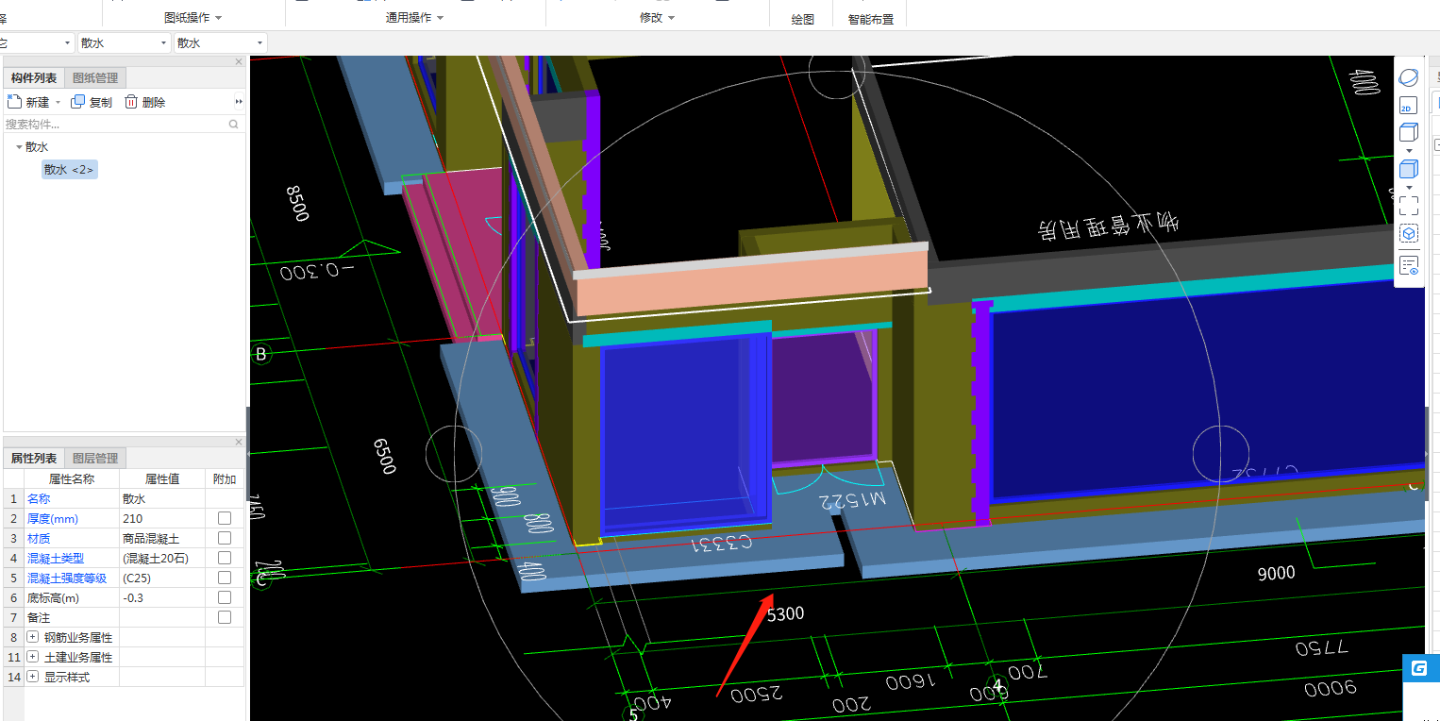The height and width of the screenshot is (721, 1440).
Task: Open the leftmost partially visible combo box
Action: 36,42
